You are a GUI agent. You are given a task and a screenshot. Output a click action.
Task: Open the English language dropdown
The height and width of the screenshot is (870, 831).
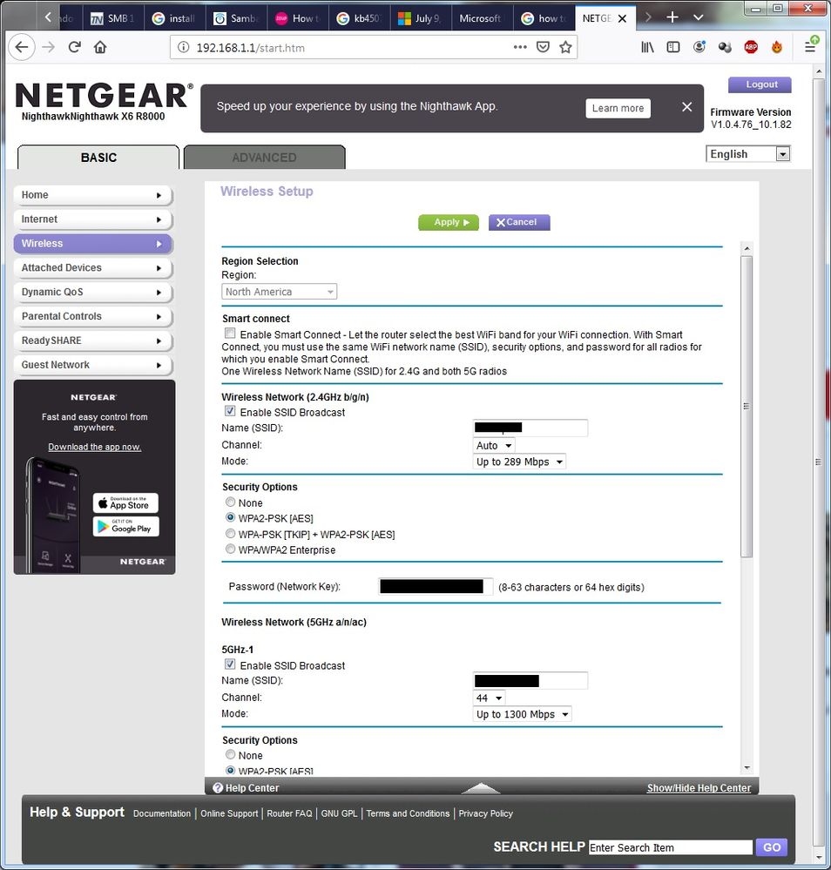point(747,154)
